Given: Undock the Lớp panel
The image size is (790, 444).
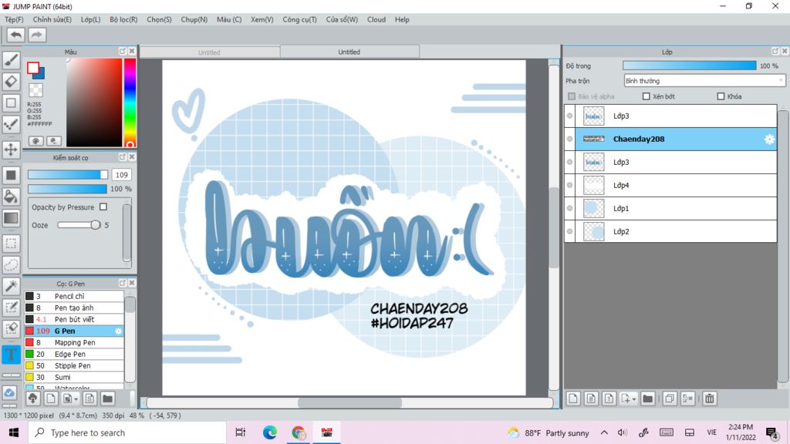Looking at the screenshot, I should [775, 52].
